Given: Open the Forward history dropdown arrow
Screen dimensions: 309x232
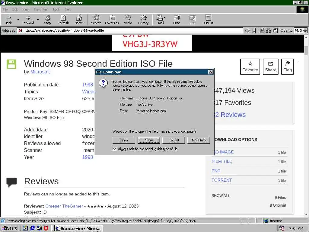Looking at the screenshot, I should tap(38, 20).
